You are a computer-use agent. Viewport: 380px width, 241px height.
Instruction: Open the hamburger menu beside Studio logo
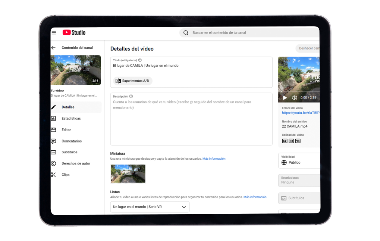(x=54, y=33)
